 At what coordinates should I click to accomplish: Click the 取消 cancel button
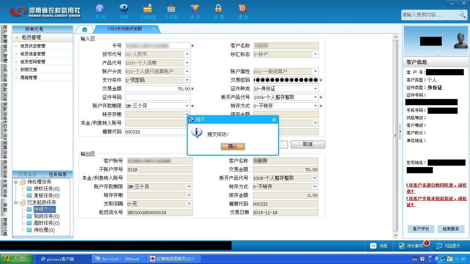[308, 144]
